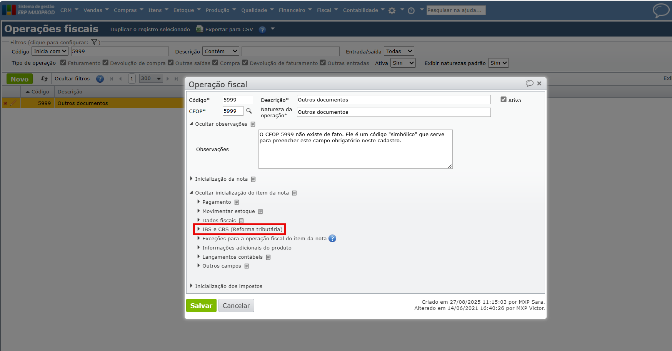Toggle the Outras saídas checkbox
The image size is (672, 351).
tap(171, 63)
